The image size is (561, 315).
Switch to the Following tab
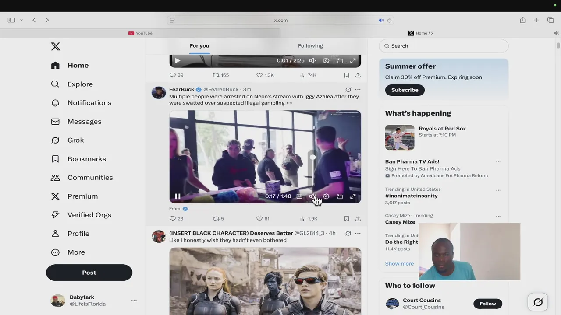point(310,46)
